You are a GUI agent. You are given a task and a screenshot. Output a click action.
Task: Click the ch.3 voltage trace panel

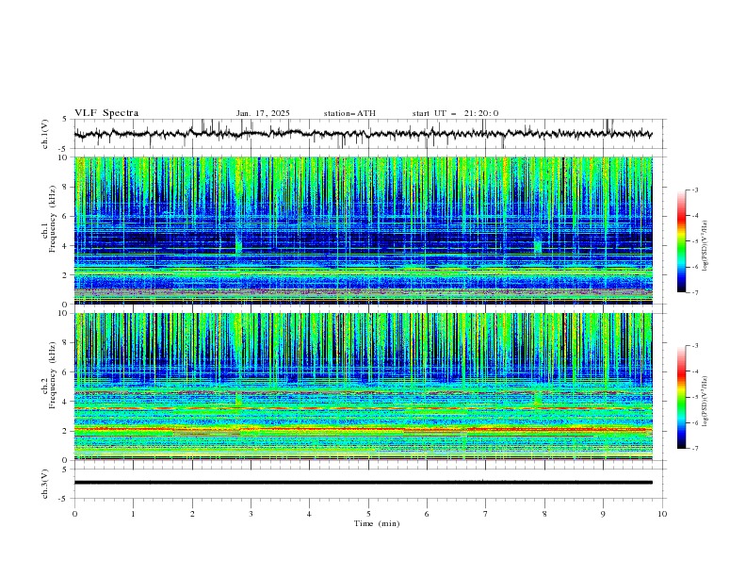[x=370, y=484]
